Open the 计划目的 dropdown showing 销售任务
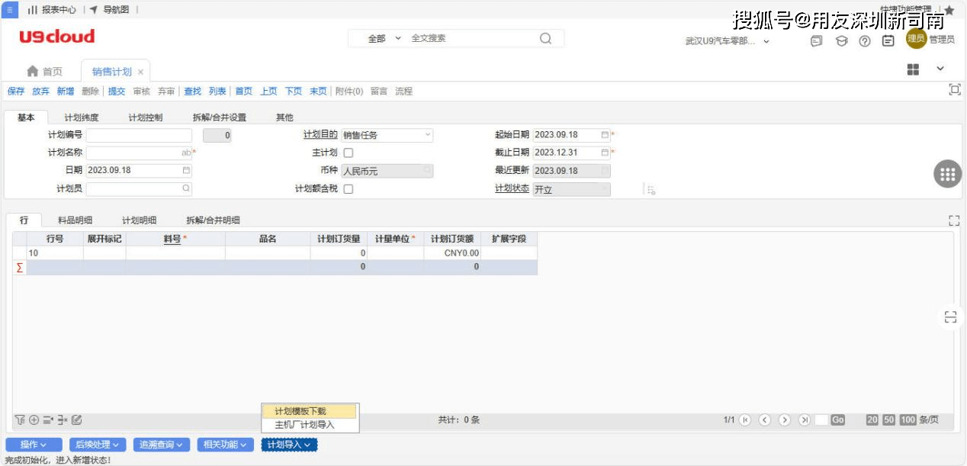Viewport: 967px width, 466px height. (425, 135)
